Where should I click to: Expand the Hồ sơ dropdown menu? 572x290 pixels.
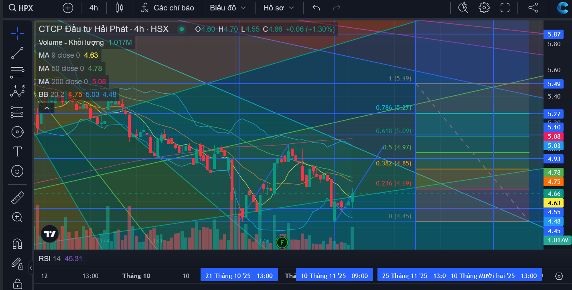[278, 8]
